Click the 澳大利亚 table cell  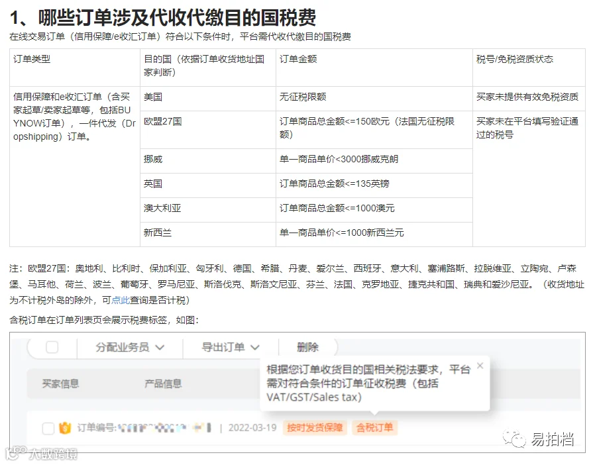[x=207, y=210]
